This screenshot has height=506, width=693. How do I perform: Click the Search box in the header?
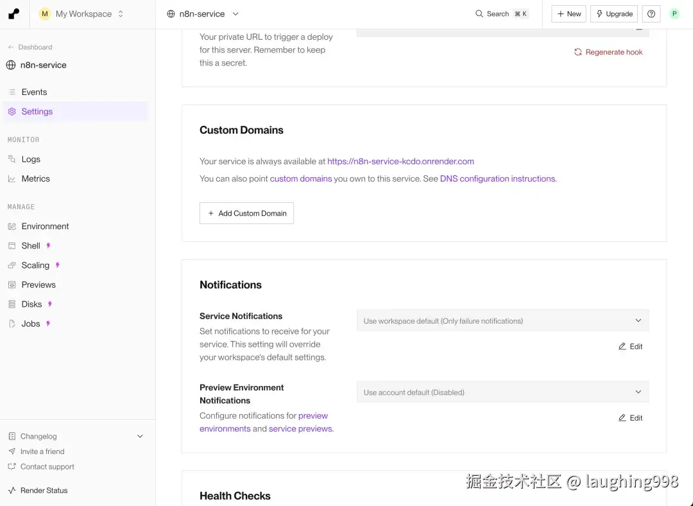tap(502, 14)
